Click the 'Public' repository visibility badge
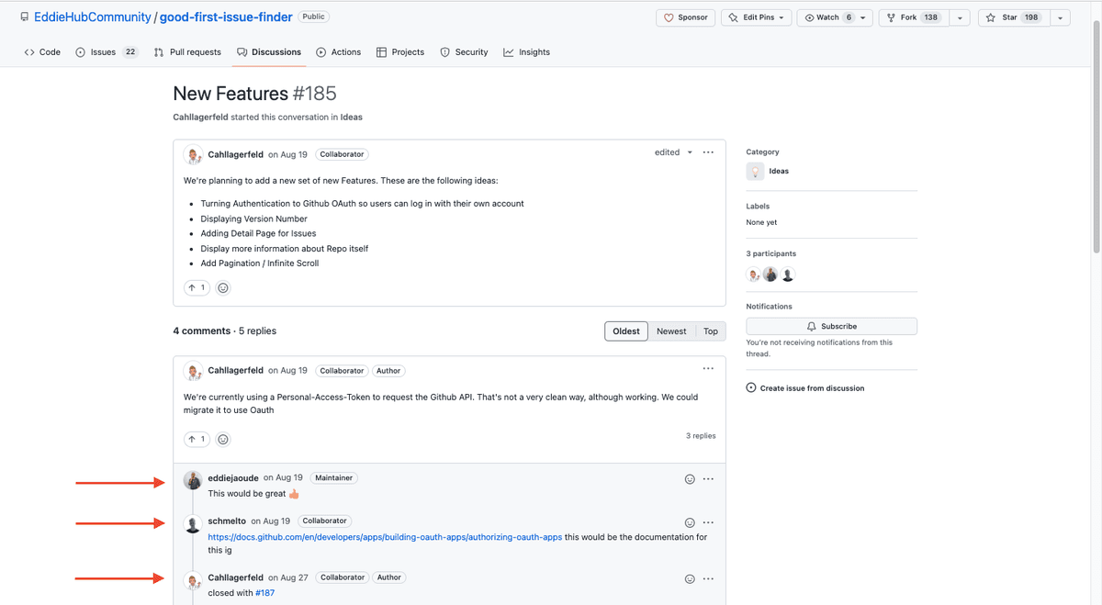This screenshot has width=1102, height=605. coord(314,17)
